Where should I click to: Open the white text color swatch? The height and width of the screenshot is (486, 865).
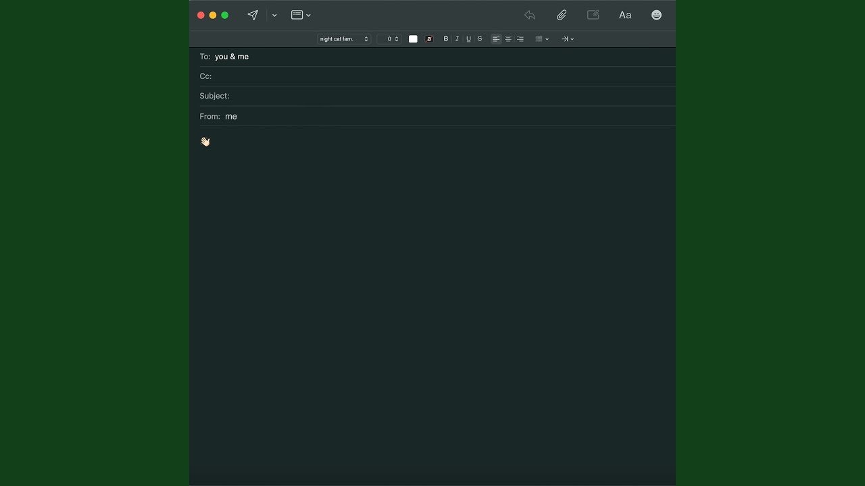[x=413, y=39]
